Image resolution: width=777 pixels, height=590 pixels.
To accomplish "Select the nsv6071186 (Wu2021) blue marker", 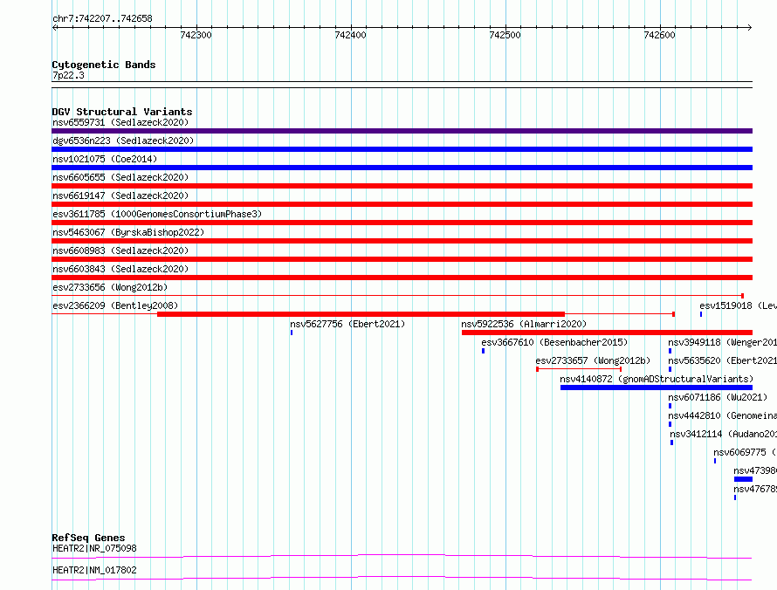I will pos(670,406).
